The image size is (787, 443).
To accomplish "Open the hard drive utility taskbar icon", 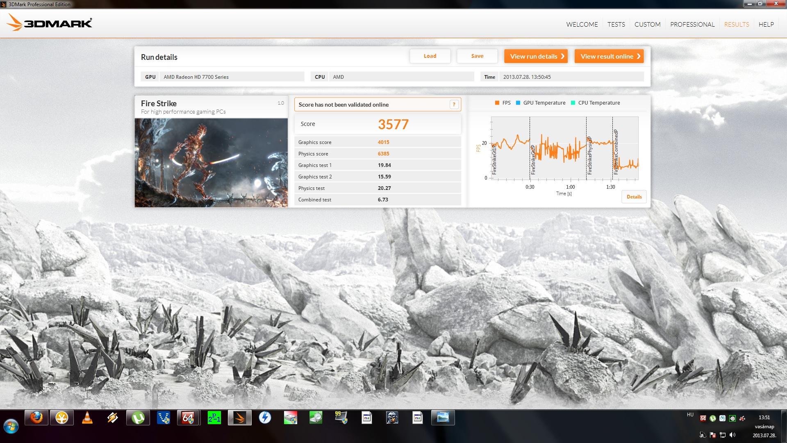I will tap(291, 418).
